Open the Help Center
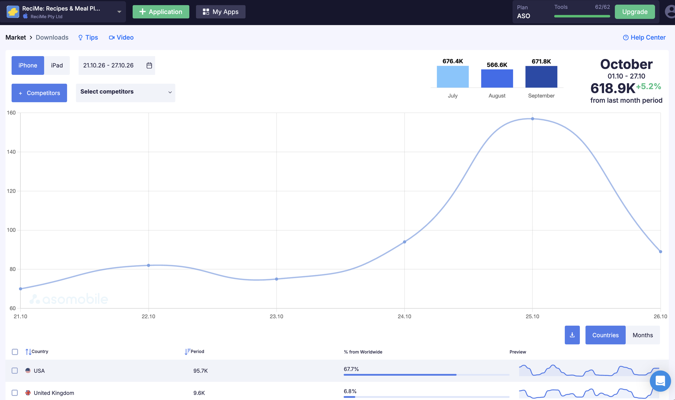This screenshot has width=675, height=400. point(644,37)
